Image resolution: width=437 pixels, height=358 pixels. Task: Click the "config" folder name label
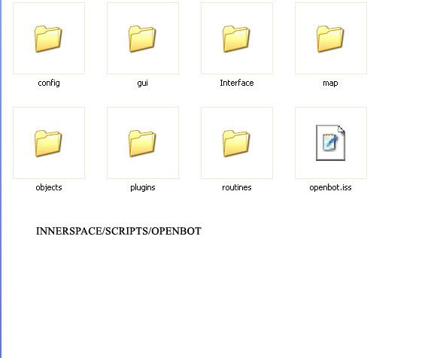(x=49, y=83)
